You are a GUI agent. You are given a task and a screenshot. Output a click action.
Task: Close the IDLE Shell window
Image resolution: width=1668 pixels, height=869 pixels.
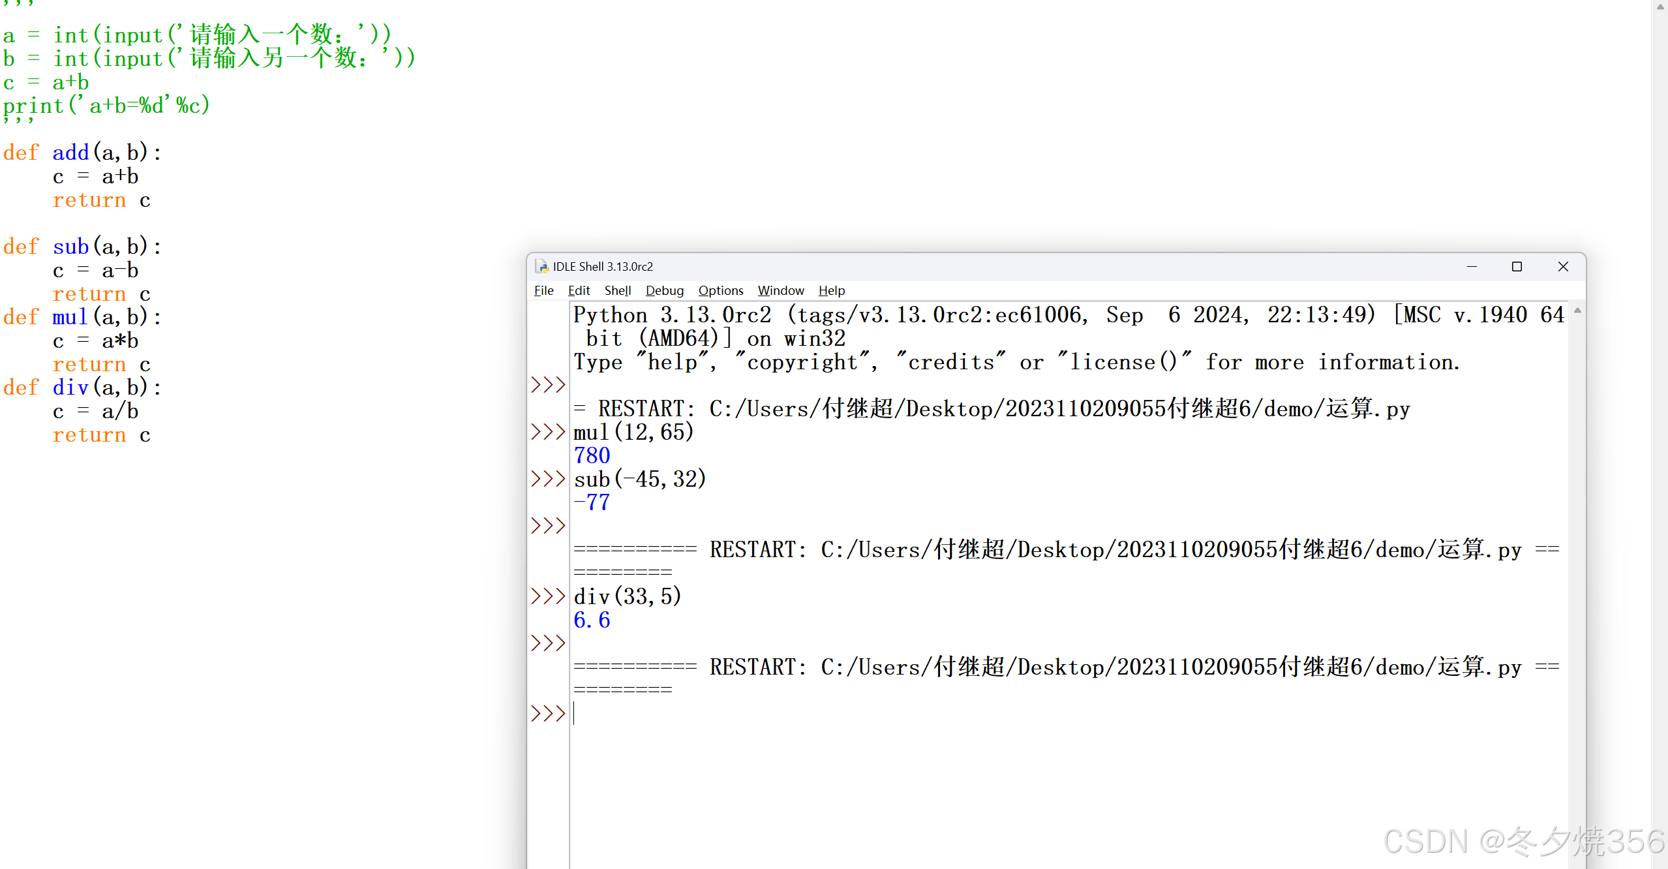pos(1563,266)
